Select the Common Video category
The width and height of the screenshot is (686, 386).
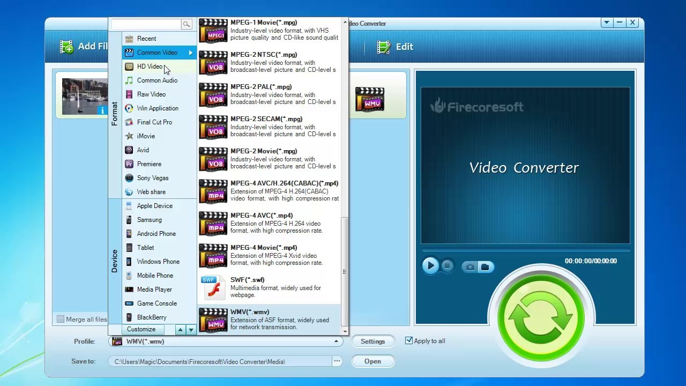pos(159,53)
